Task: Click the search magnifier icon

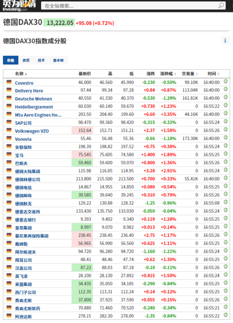Action: pos(221,6)
